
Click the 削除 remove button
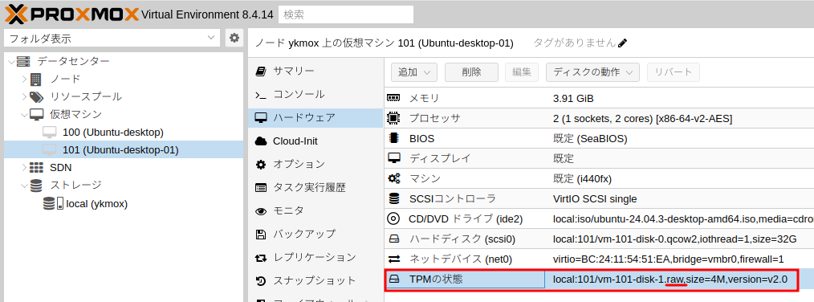tap(471, 72)
